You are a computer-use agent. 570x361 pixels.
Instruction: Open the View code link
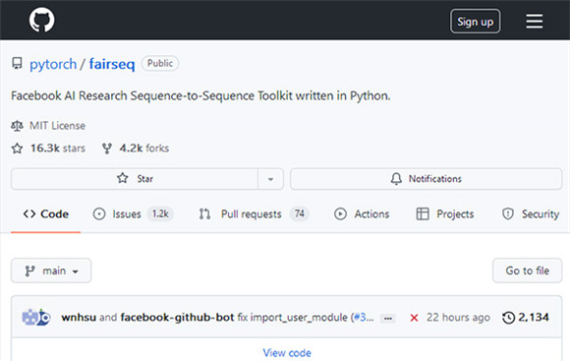pos(287,352)
